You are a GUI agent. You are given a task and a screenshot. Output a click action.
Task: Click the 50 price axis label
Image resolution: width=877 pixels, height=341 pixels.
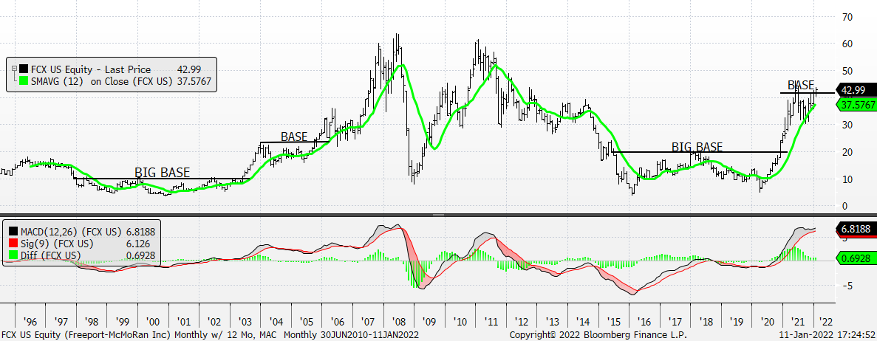coord(847,71)
